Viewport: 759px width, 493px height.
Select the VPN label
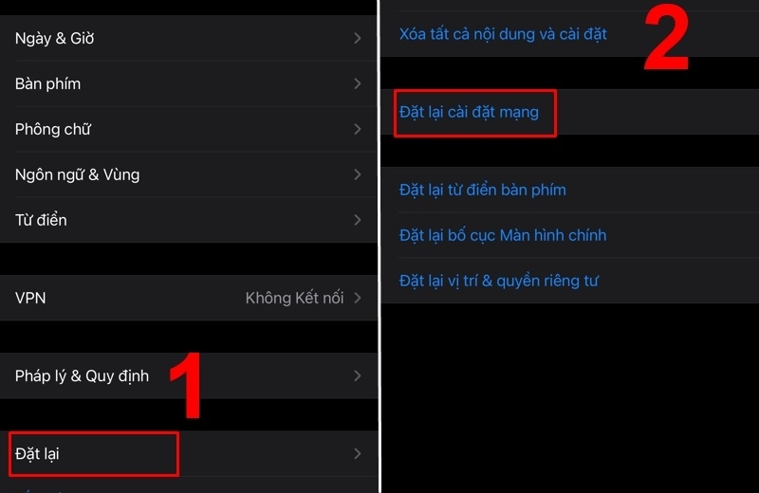click(30, 298)
